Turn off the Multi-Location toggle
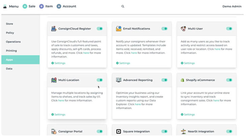Viewport: 246px width, 137px height. pos(100,80)
